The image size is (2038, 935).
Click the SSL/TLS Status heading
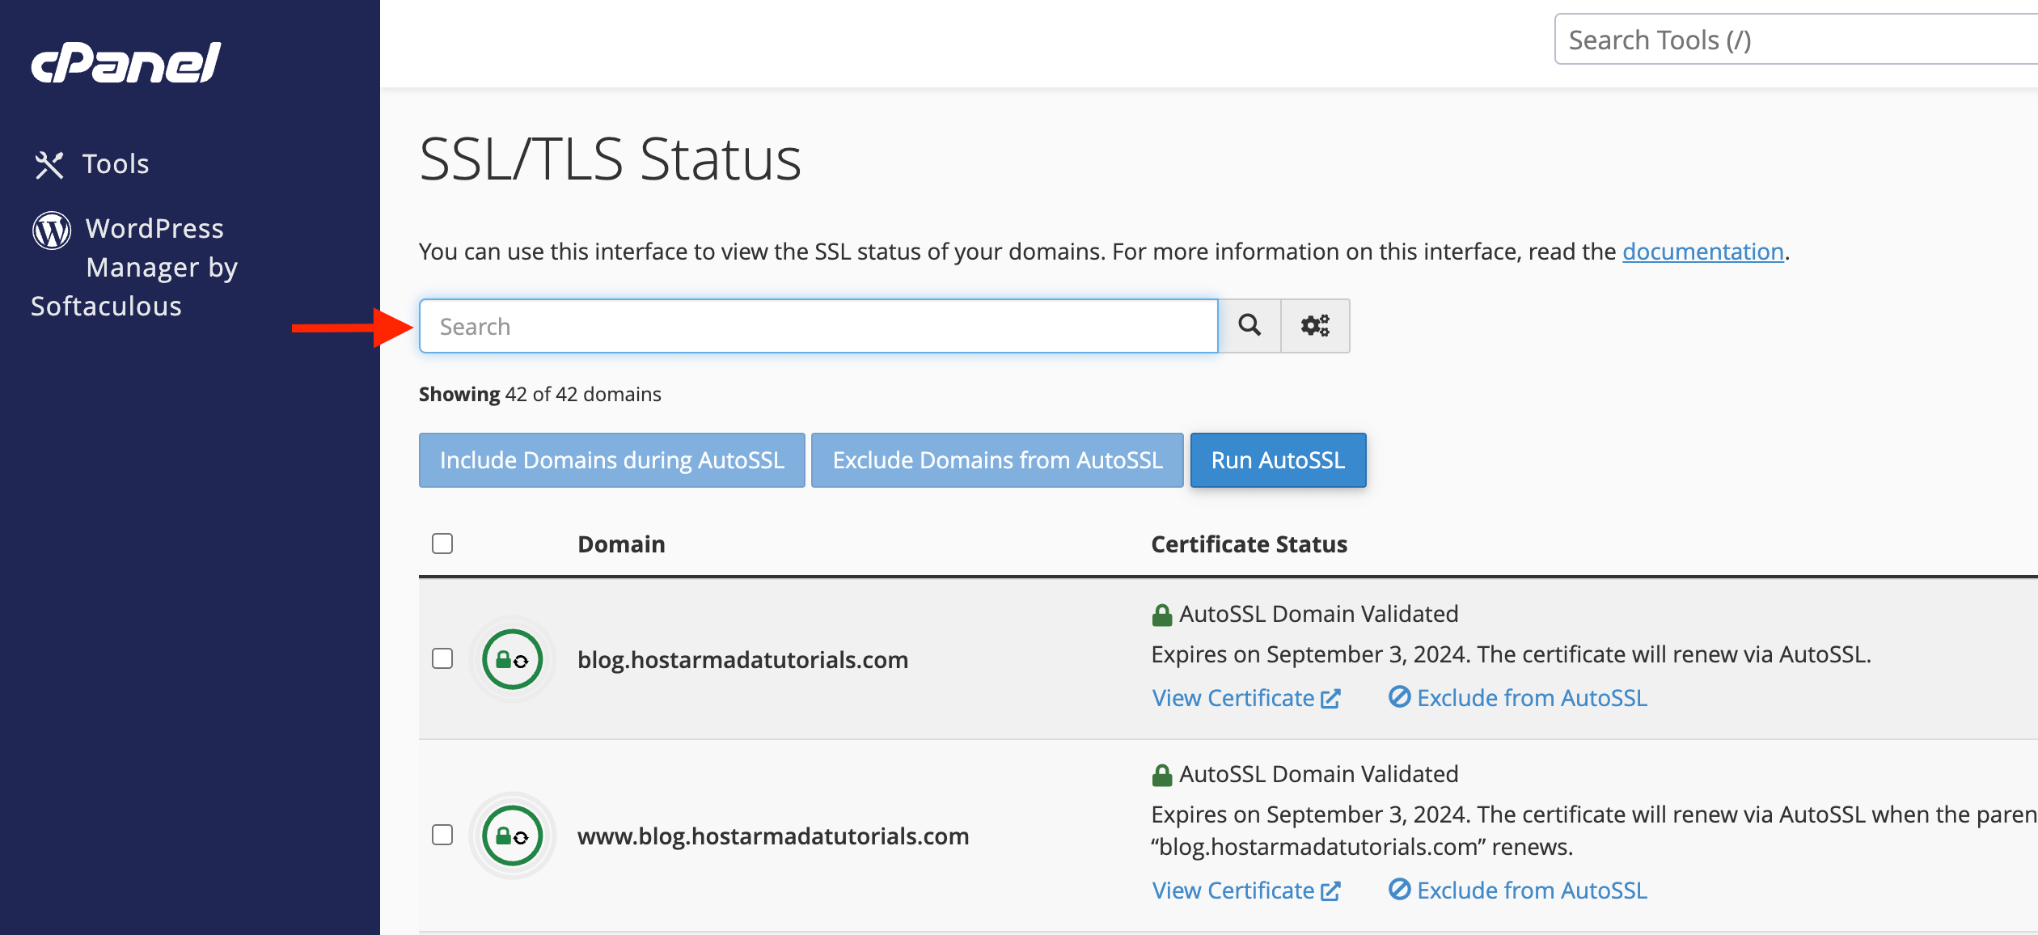[x=610, y=159]
